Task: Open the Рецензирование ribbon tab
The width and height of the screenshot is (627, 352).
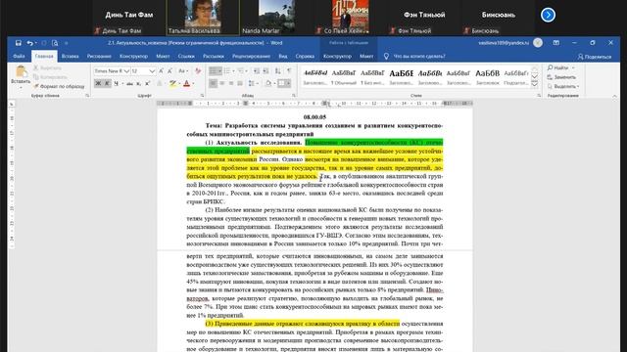Action: click(251, 57)
